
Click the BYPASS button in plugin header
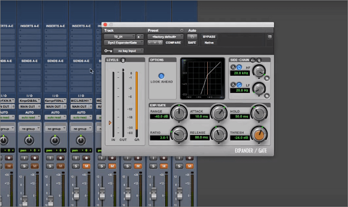pos(209,37)
